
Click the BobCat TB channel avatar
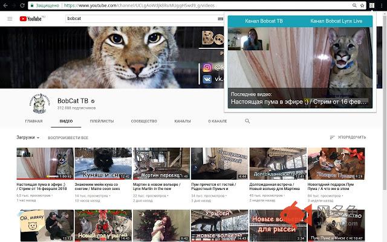[x=39, y=103]
